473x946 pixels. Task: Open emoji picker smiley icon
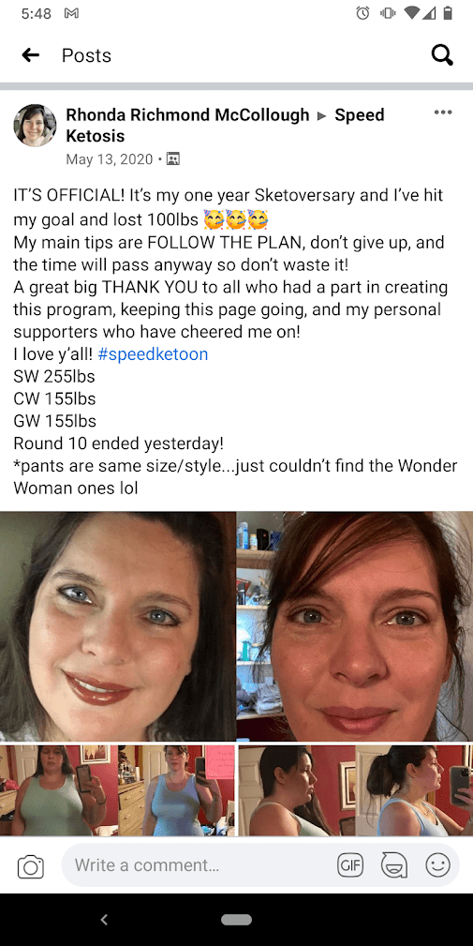point(437,865)
